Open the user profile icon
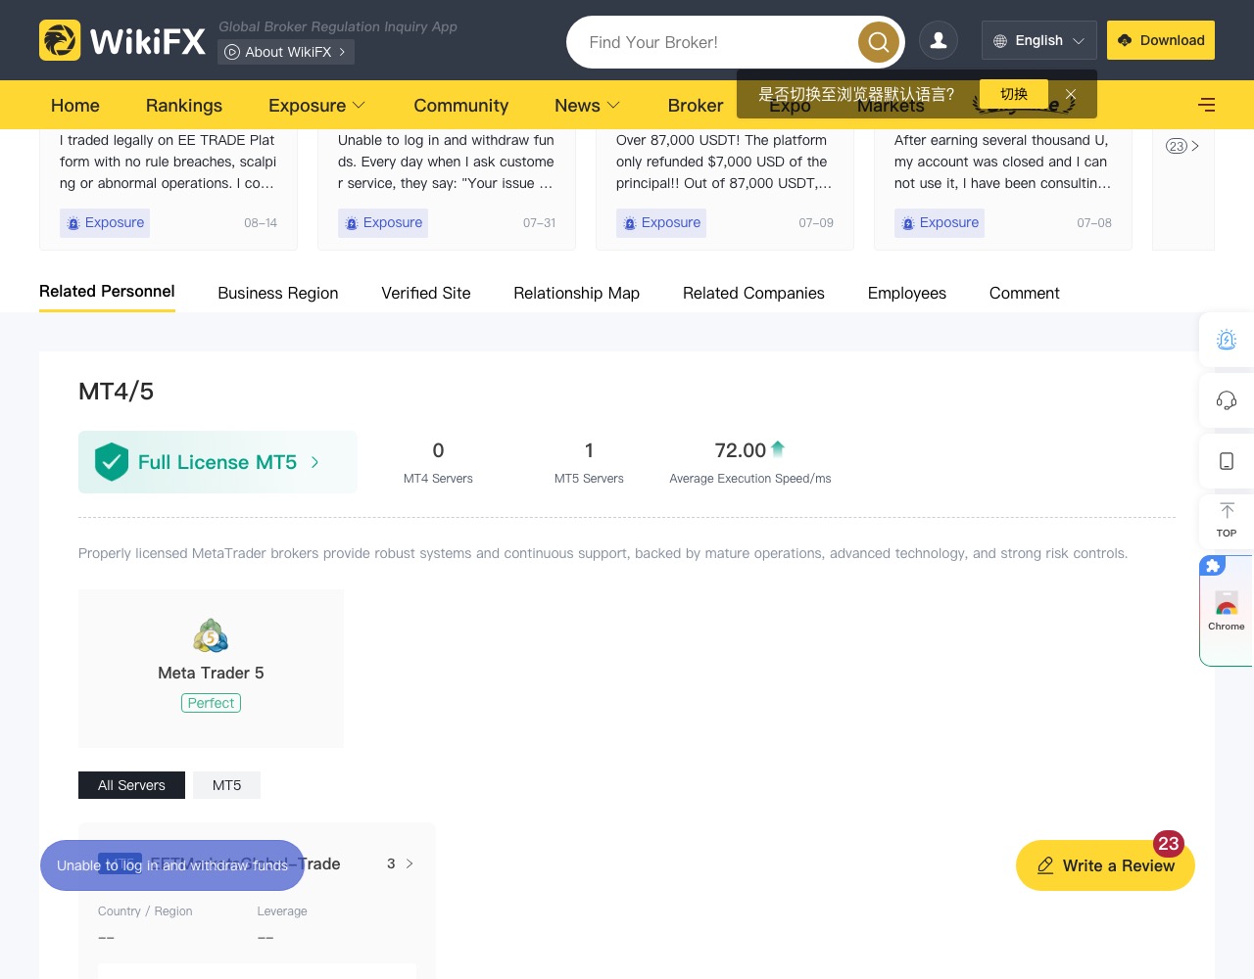The height and width of the screenshot is (979, 1254). [939, 40]
